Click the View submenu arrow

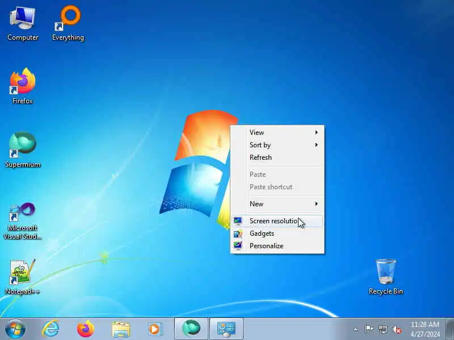[x=317, y=133]
